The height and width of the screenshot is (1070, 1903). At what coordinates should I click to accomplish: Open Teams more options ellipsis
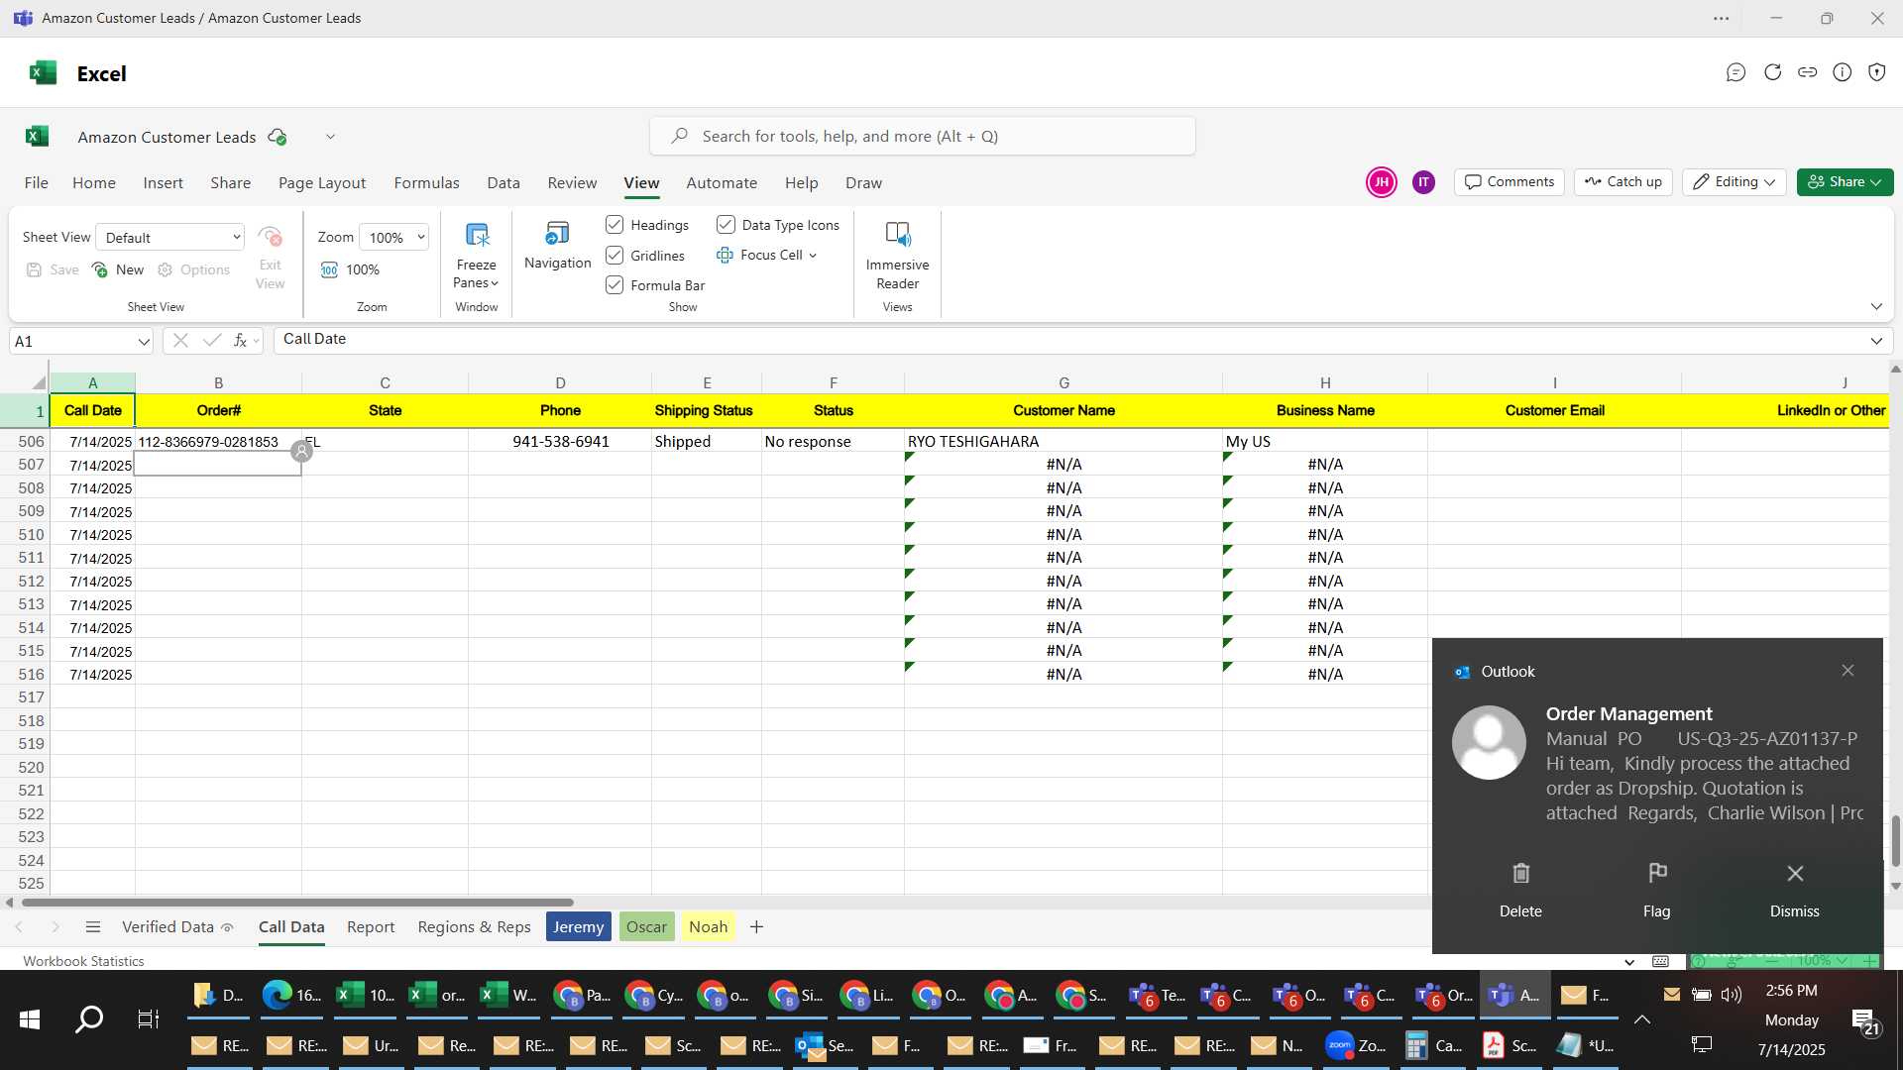point(1722,19)
